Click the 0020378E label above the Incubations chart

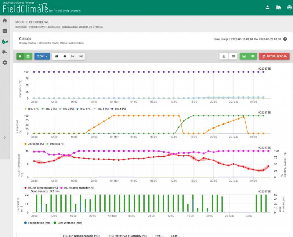[x=264, y=69]
